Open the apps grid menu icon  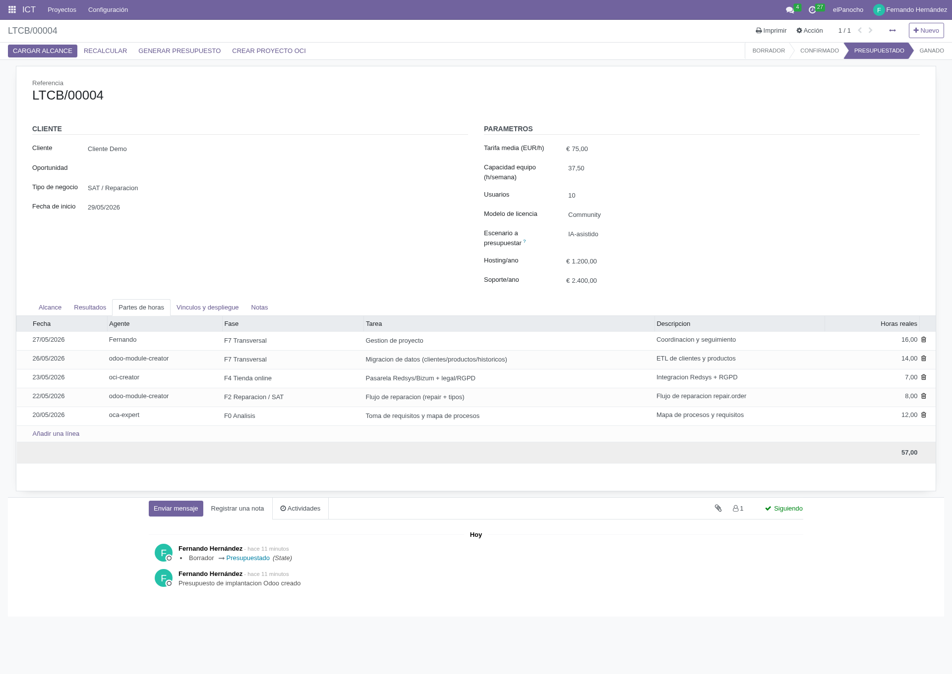[x=12, y=9]
